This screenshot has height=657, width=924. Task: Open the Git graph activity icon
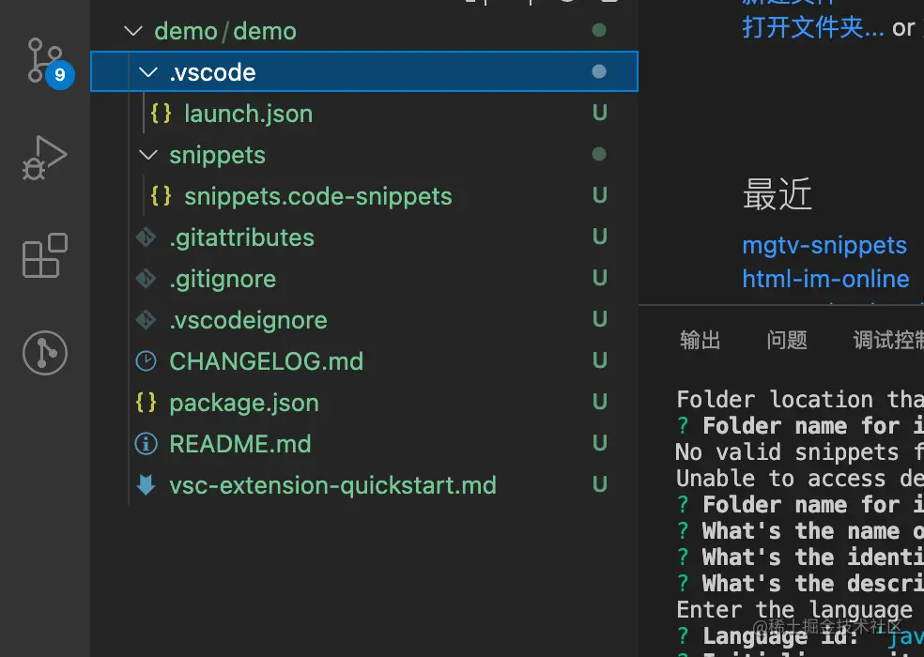pos(45,353)
